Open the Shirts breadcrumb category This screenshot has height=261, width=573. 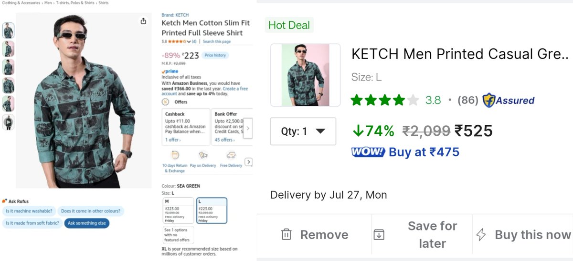(x=103, y=3)
